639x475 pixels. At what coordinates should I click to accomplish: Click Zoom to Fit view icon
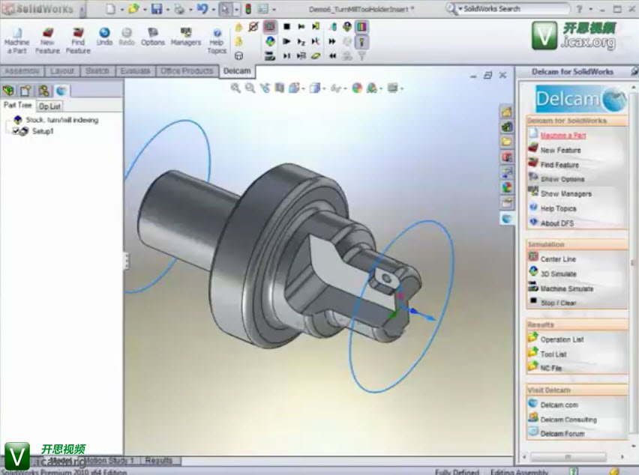click(235, 88)
